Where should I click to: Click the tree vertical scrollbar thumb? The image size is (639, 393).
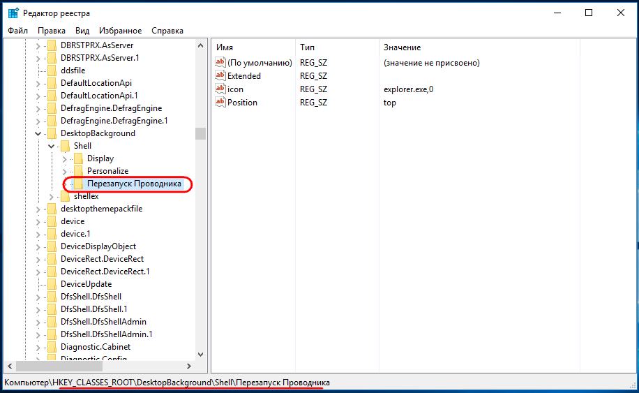(200, 133)
